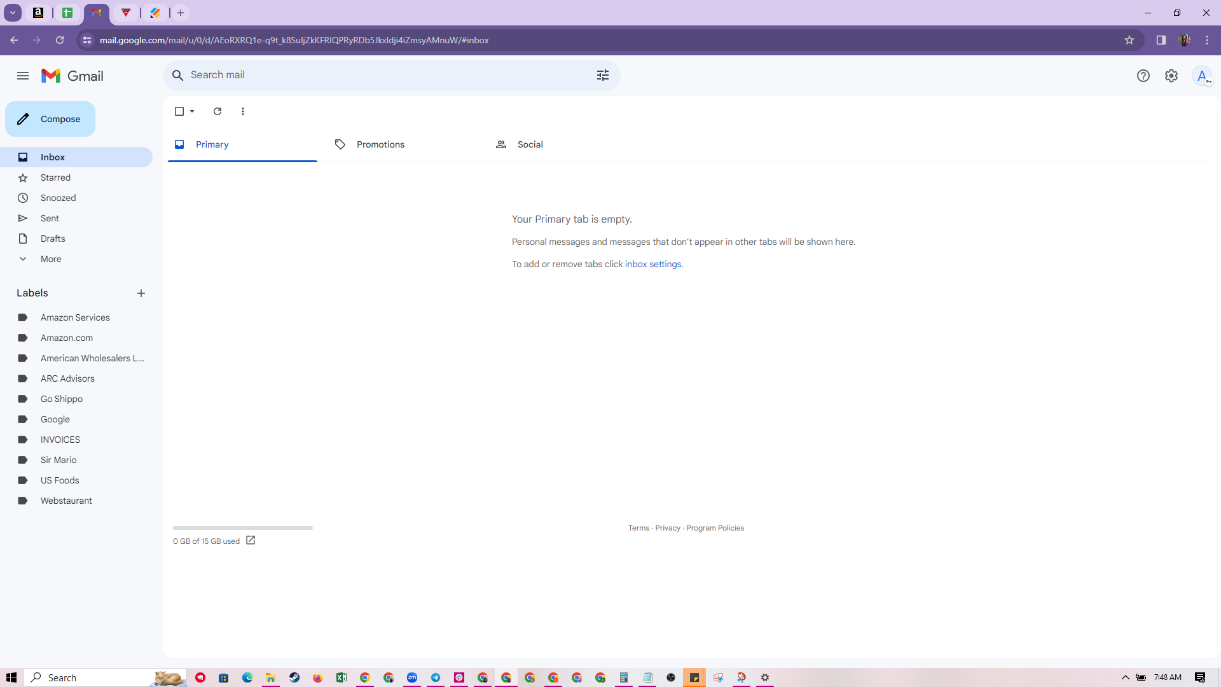Open a new browser tab
This screenshot has height=687, width=1221.
181,13
